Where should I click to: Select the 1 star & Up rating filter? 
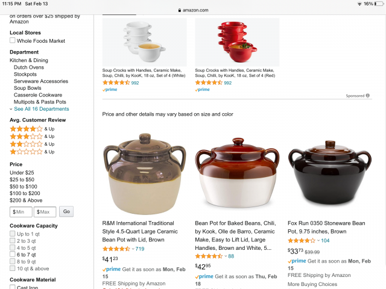click(x=26, y=152)
